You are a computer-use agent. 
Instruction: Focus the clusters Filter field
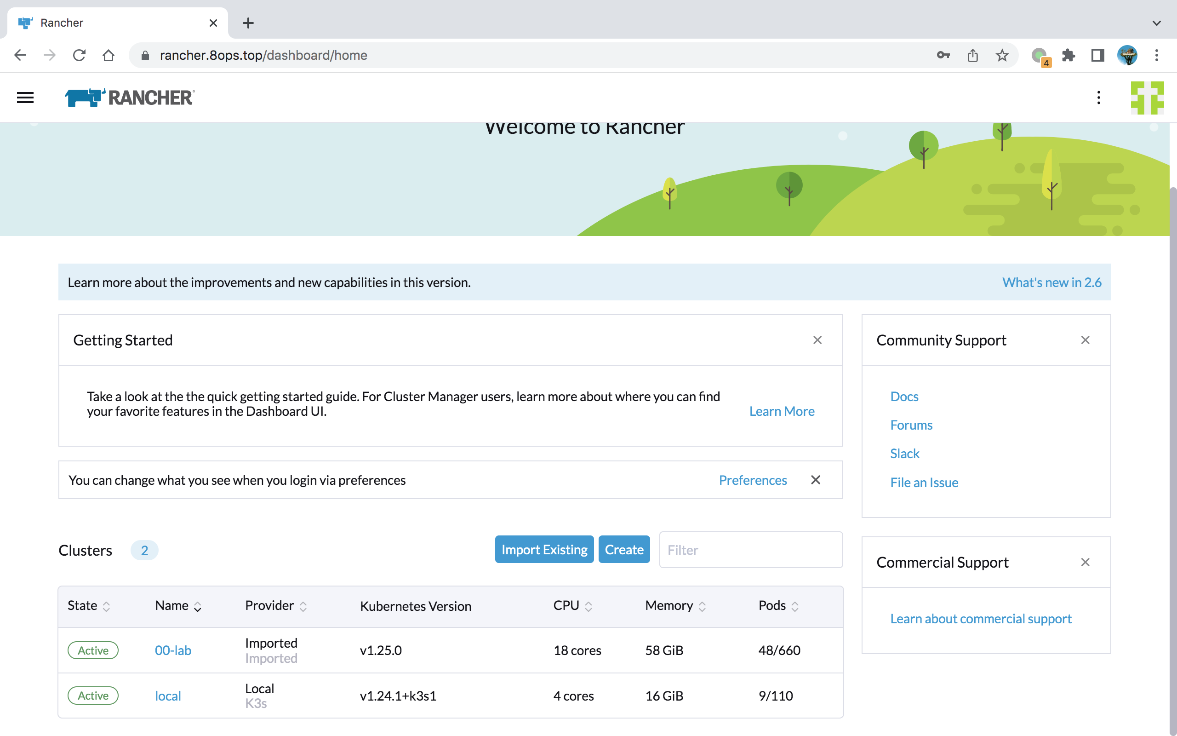point(750,550)
